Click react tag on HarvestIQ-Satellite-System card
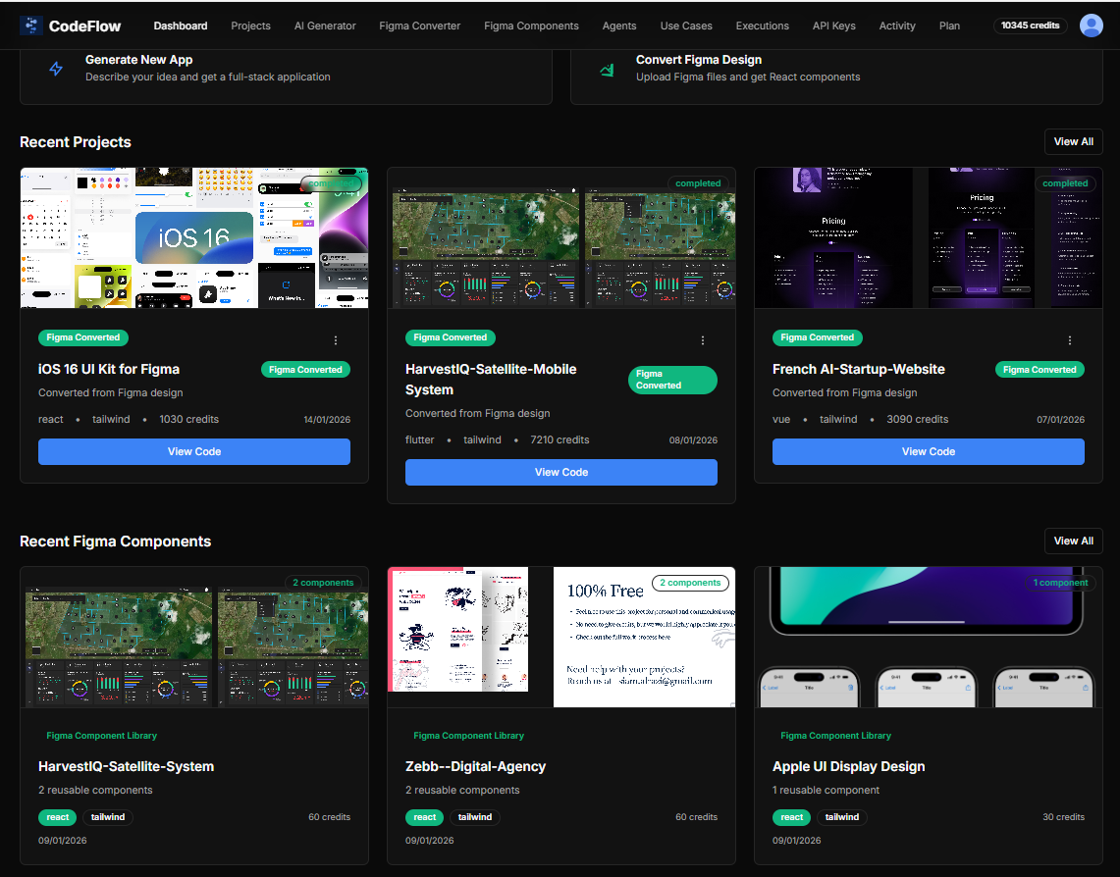This screenshot has width=1120, height=877. click(58, 817)
